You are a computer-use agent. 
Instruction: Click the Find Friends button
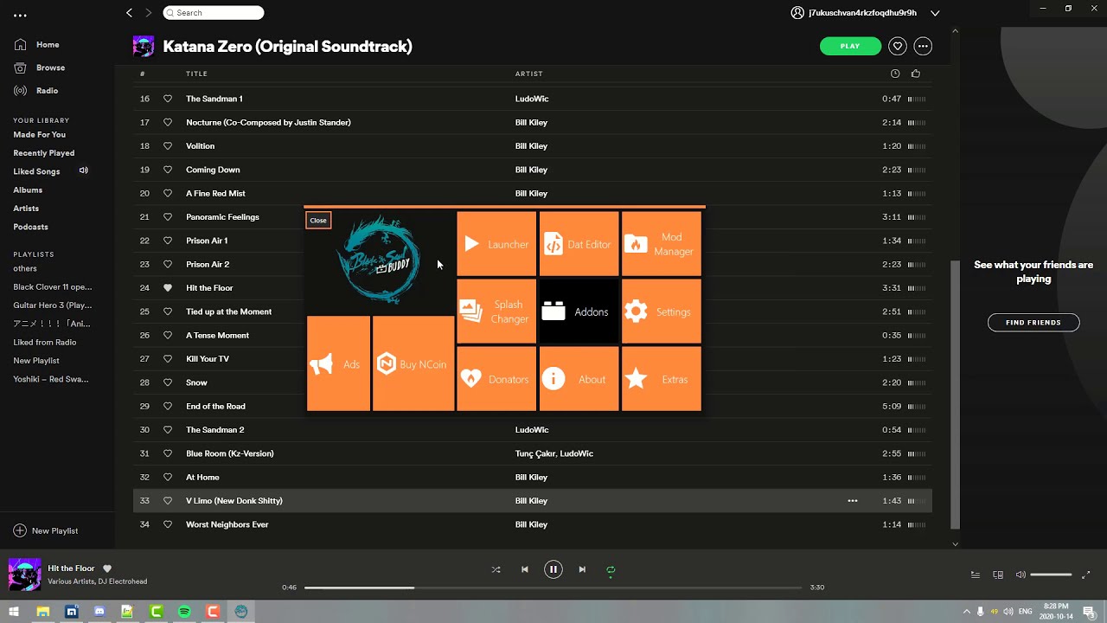pyautogui.click(x=1033, y=323)
